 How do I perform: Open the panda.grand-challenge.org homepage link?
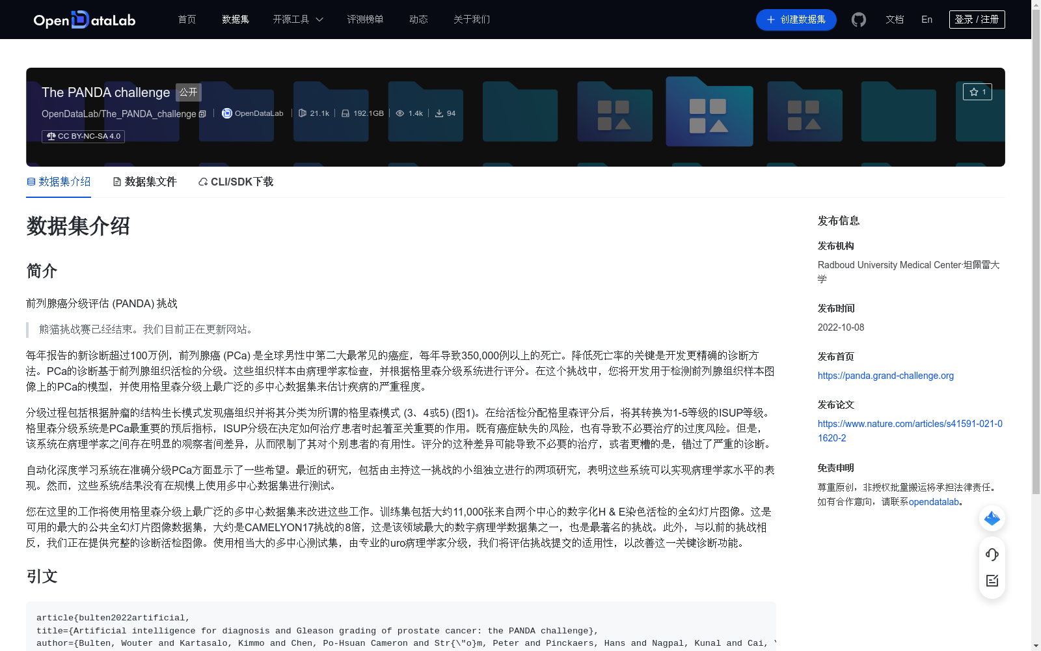point(886,376)
